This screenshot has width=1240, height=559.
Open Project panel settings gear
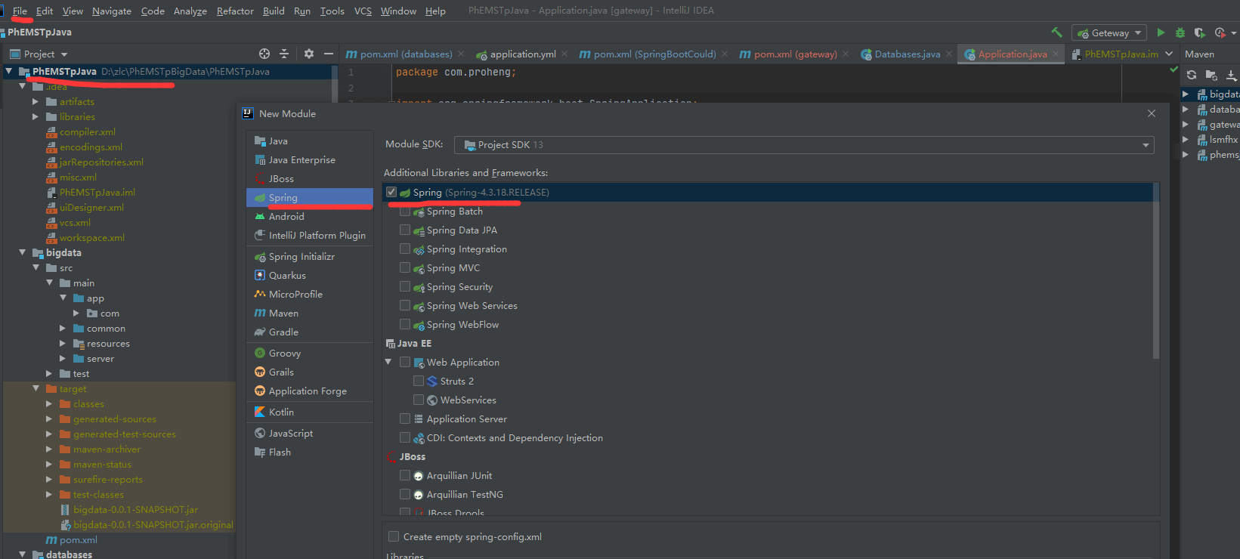tap(308, 54)
